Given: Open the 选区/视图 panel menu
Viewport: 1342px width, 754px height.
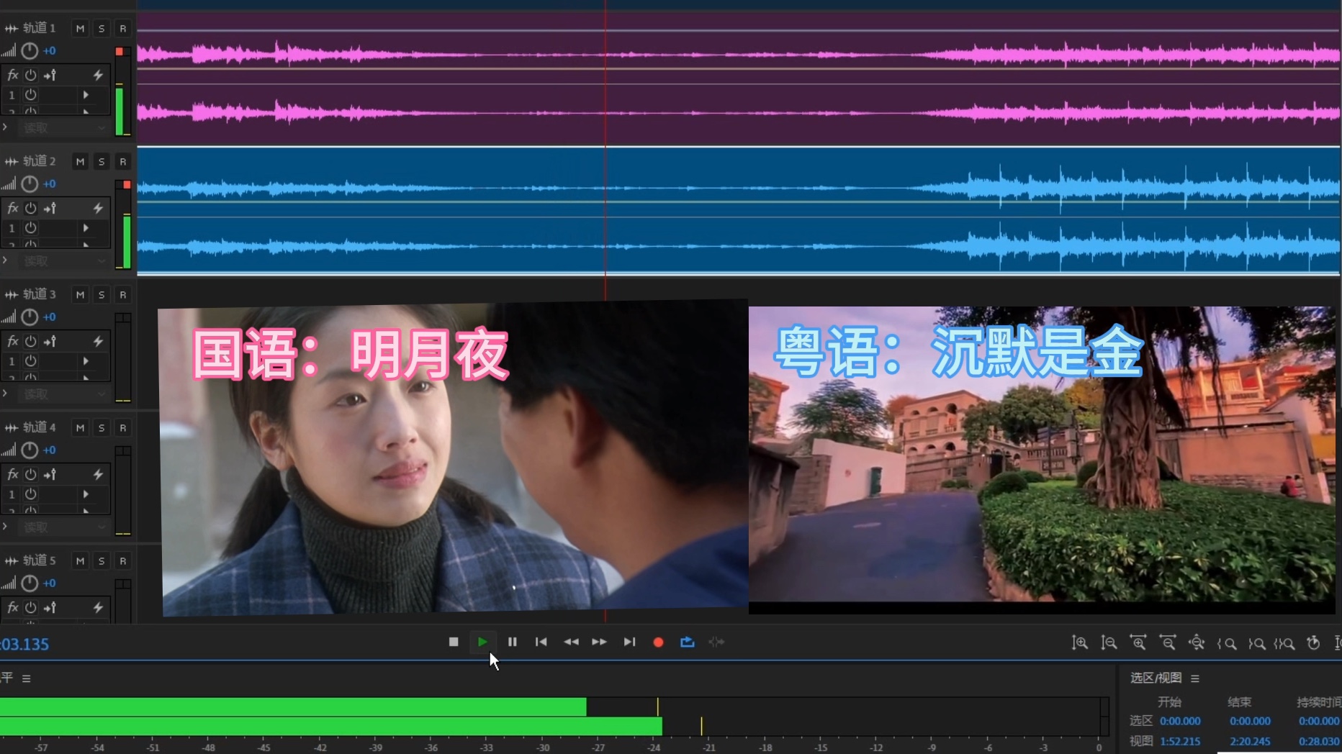Looking at the screenshot, I should point(1195,678).
